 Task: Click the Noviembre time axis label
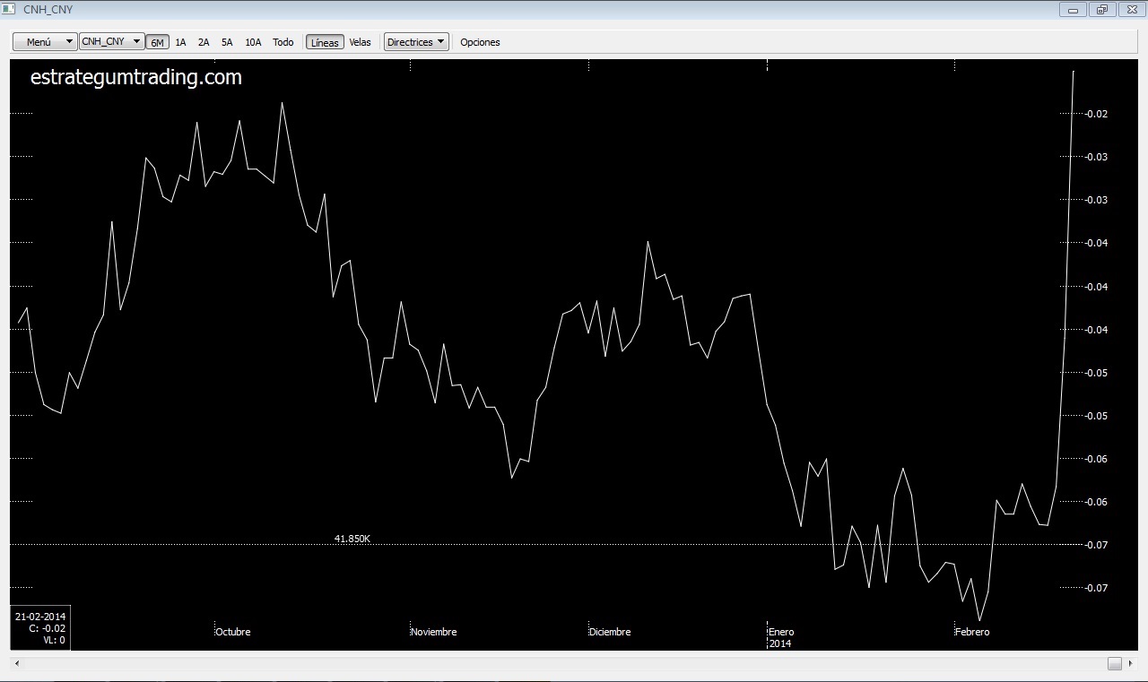click(x=434, y=632)
